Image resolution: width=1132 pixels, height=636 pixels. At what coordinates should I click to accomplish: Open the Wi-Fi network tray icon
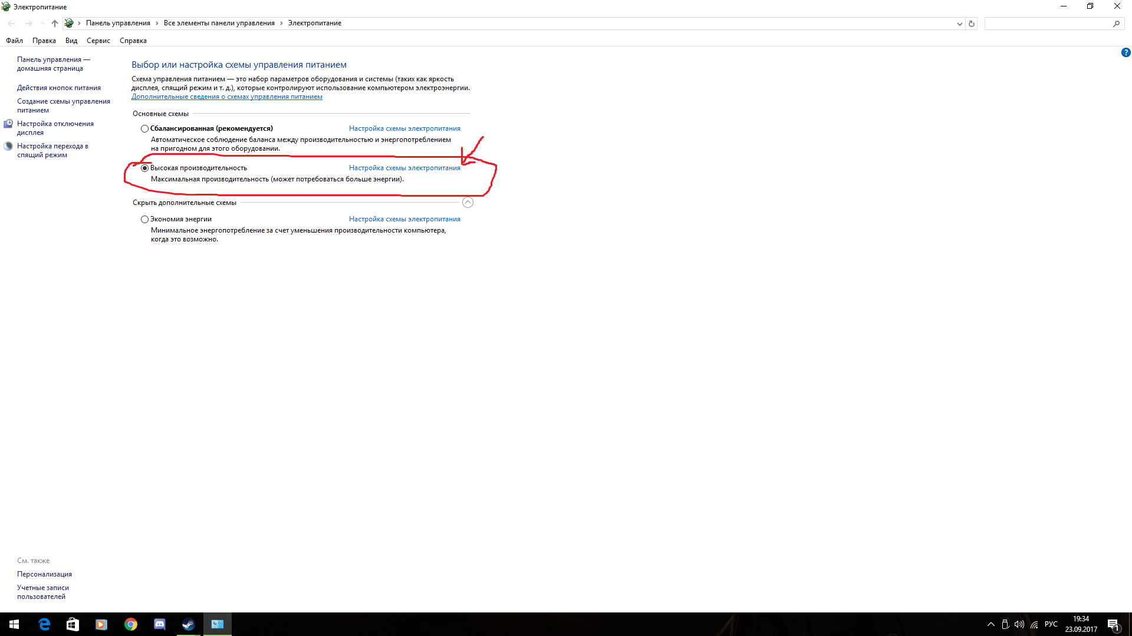click(x=1034, y=624)
